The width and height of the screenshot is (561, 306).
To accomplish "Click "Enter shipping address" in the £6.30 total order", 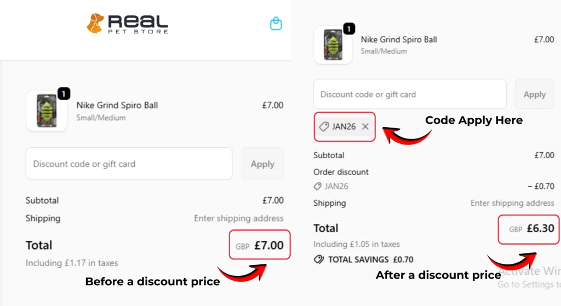I will [512, 203].
